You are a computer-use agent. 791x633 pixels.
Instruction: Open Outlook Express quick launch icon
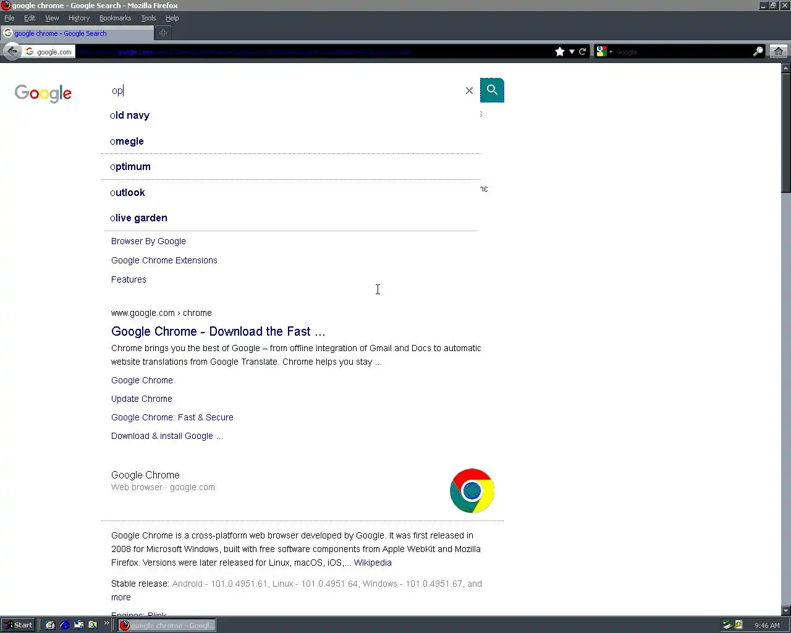(79, 625)
